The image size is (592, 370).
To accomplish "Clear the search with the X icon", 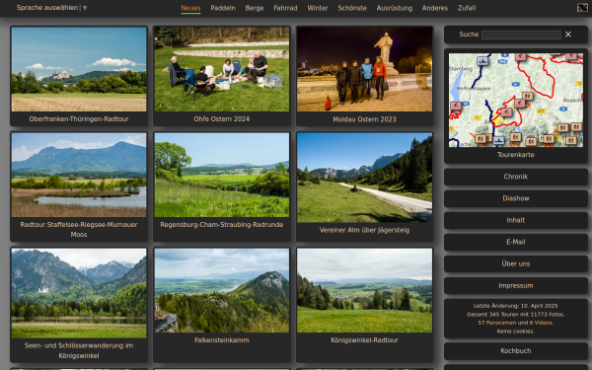I will tap(568, 35).
